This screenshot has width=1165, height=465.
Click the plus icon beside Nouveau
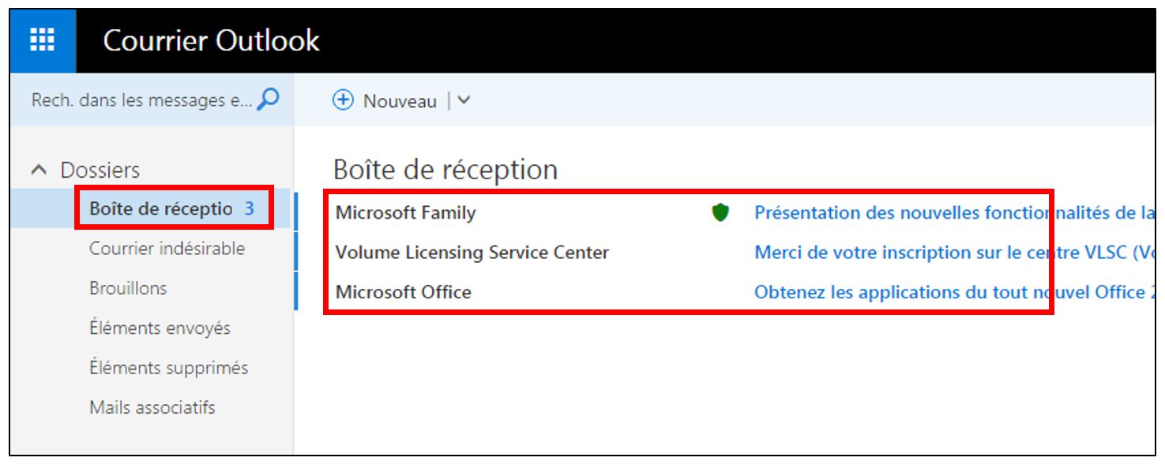click(343, 100)
